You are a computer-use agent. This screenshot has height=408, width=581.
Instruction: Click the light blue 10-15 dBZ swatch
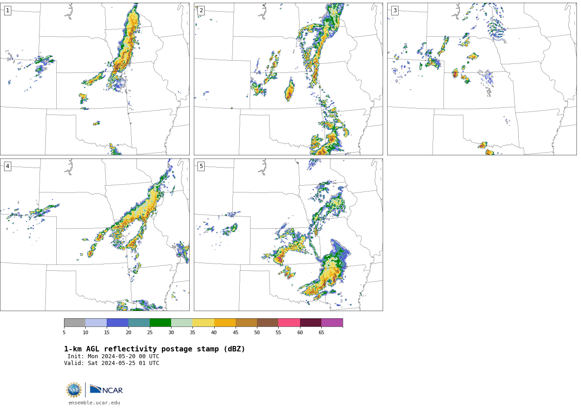point(96,323)
